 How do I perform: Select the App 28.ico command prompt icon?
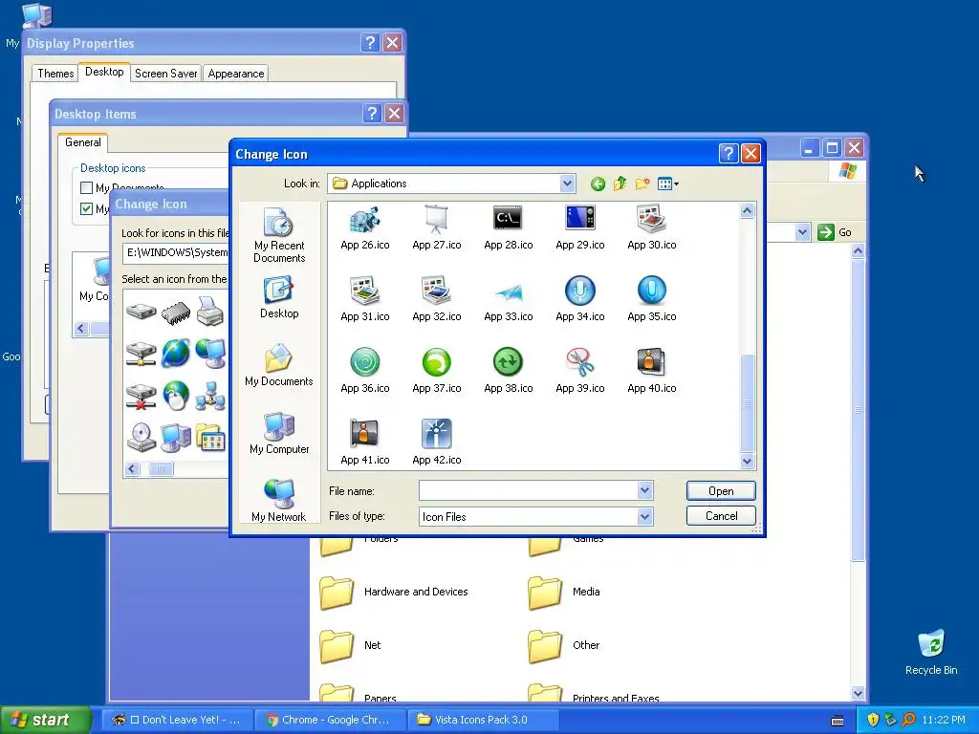[509, 227]
